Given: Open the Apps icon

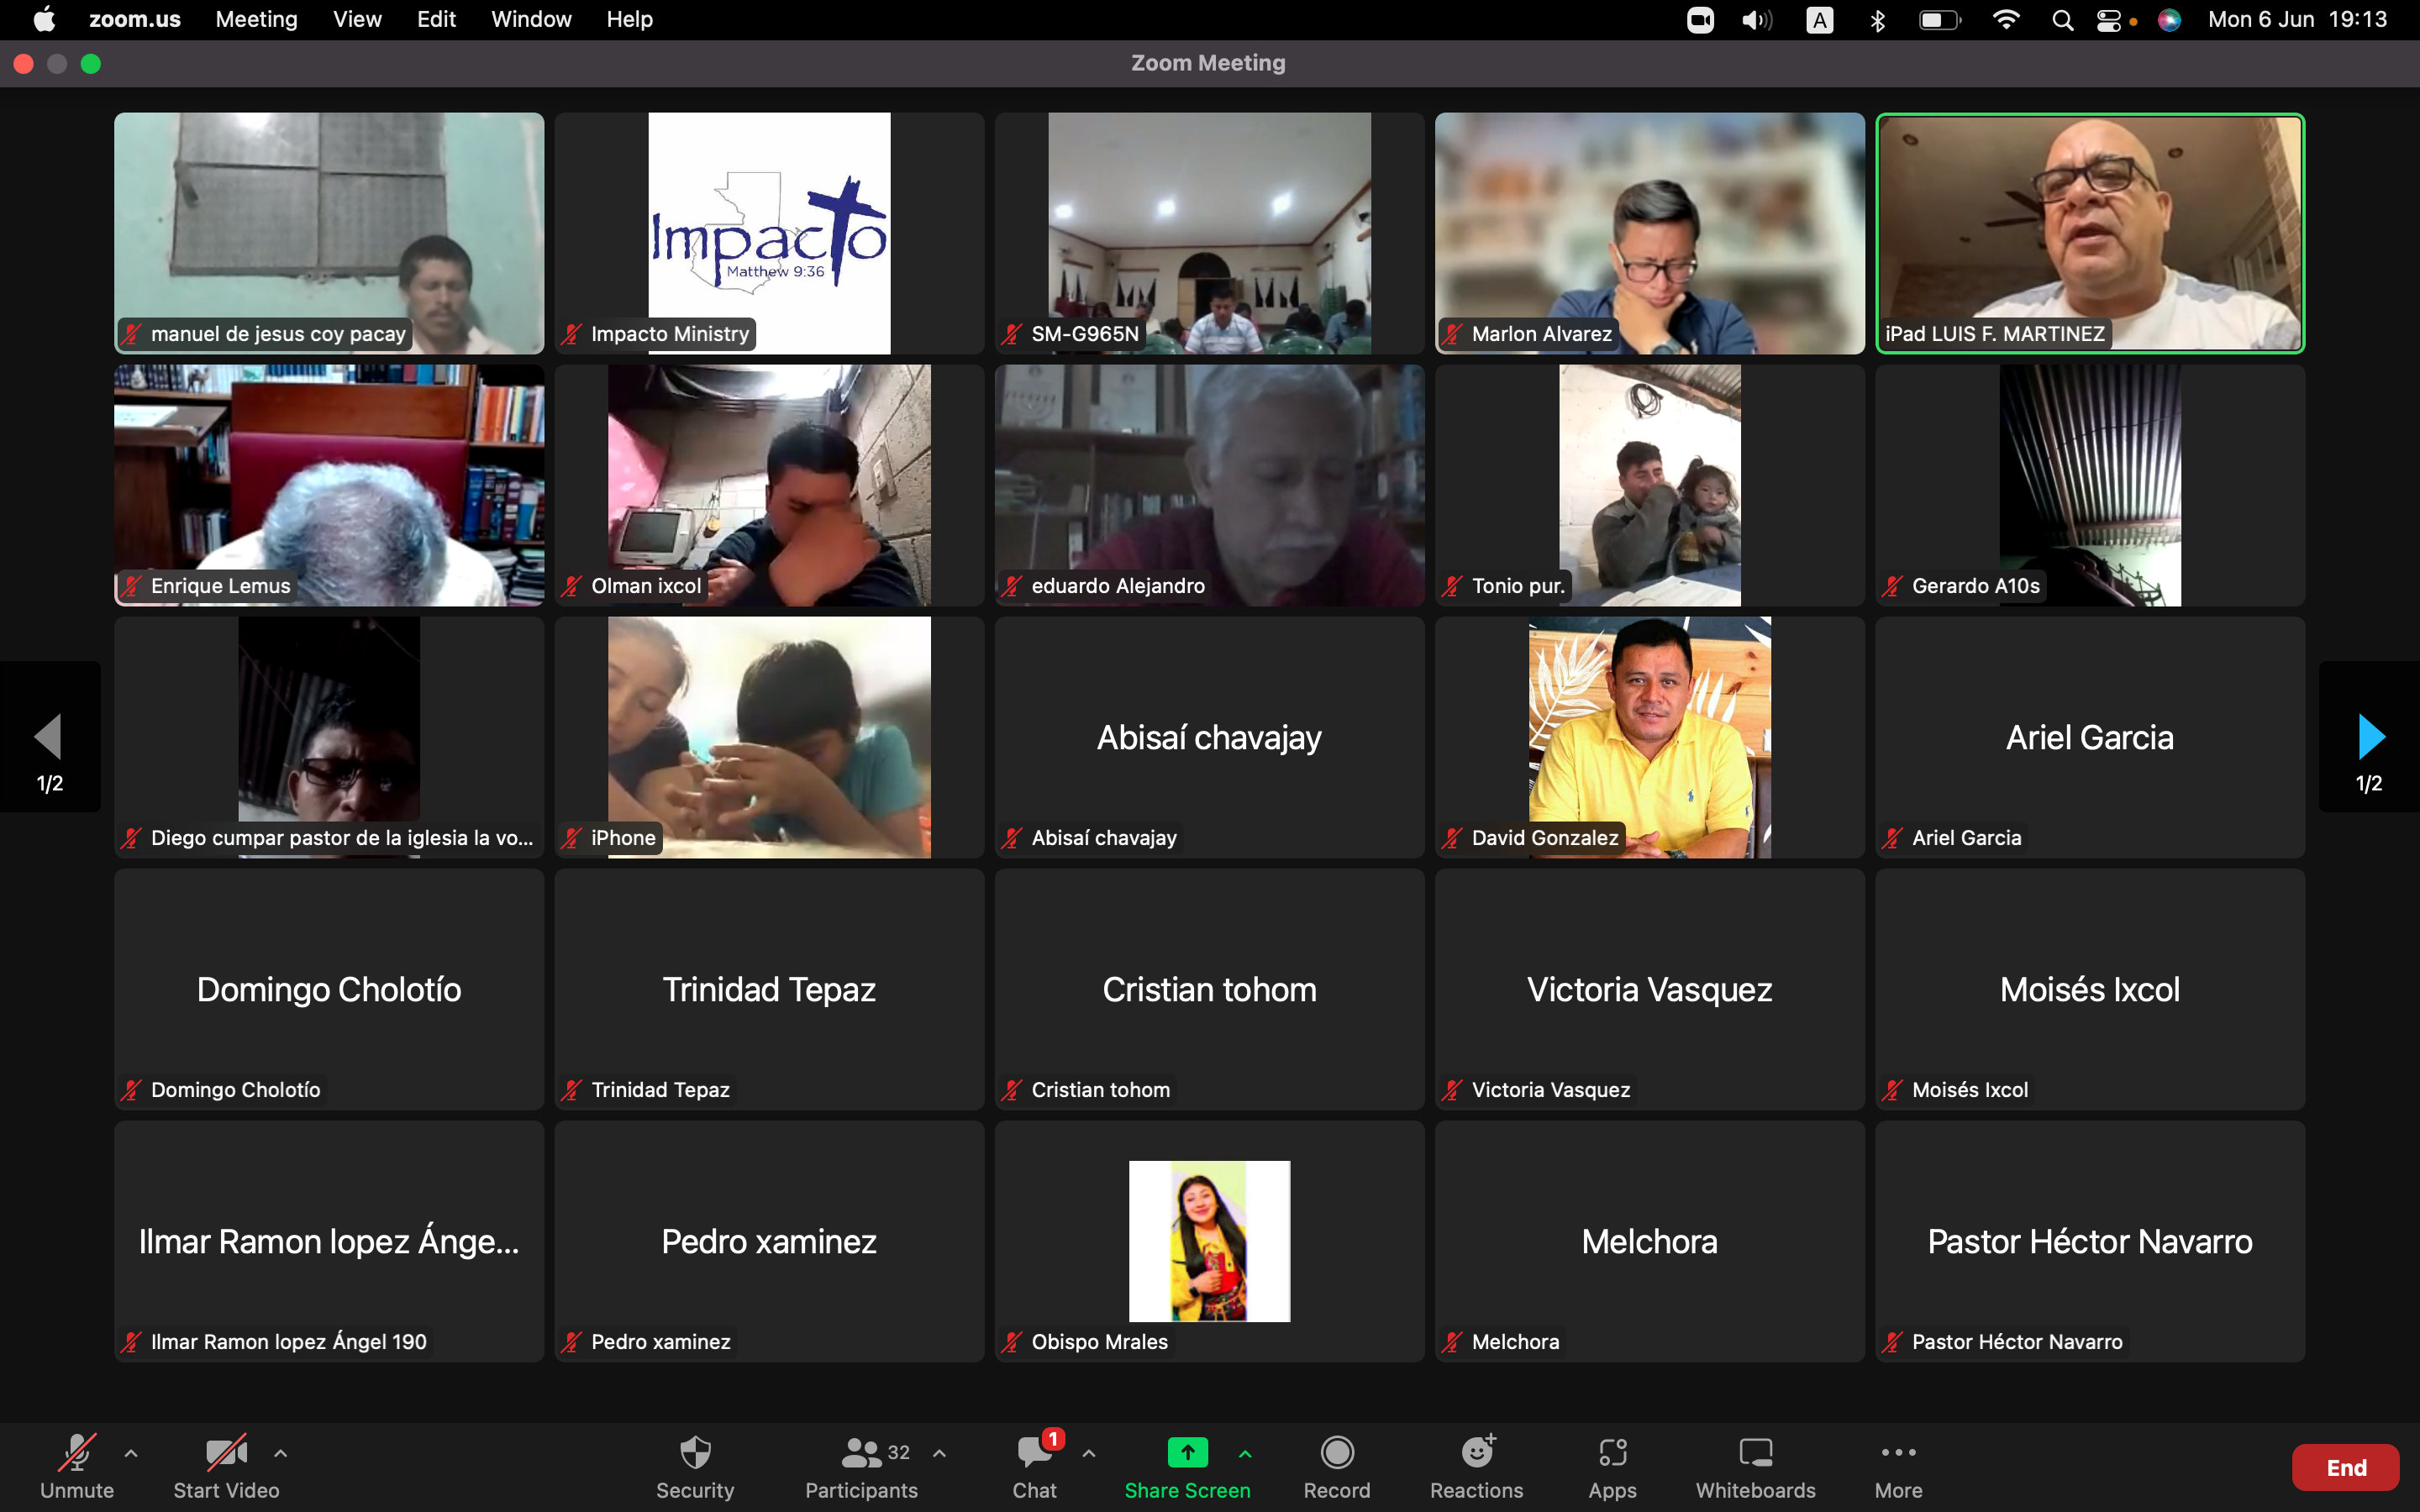Looking at the screenshot, I should point(1612,1453).
